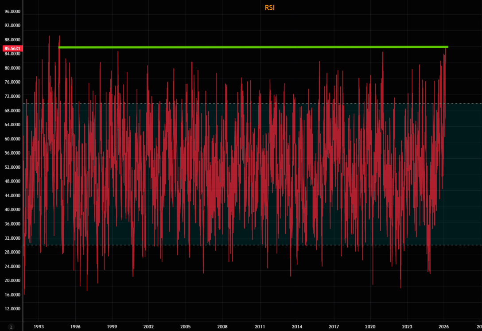
Task: Click the RSI indicator title
Action: click(270, 8)
